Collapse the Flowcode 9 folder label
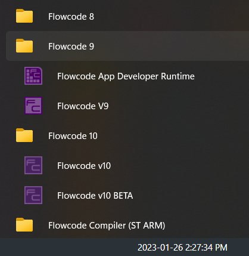 (71, 47)
